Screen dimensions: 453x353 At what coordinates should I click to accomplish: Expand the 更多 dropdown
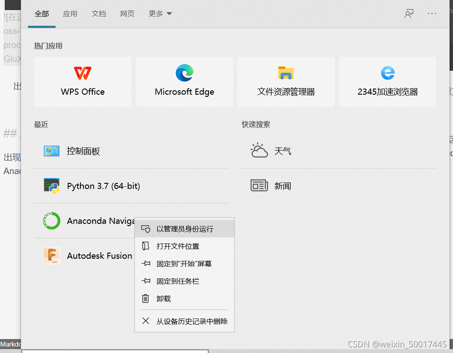[160, 14]
